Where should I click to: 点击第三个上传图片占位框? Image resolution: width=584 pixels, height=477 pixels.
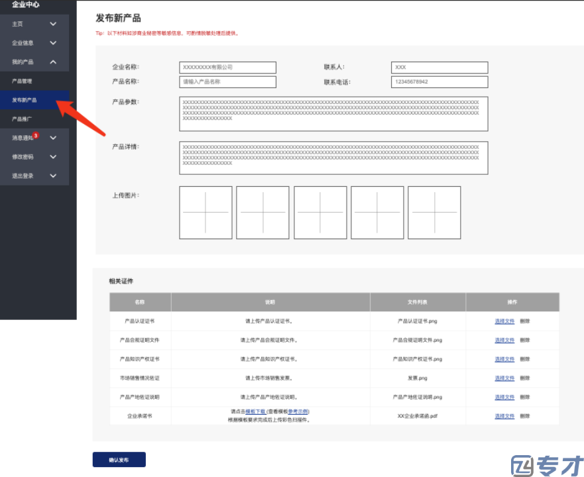tap(320, 212)
